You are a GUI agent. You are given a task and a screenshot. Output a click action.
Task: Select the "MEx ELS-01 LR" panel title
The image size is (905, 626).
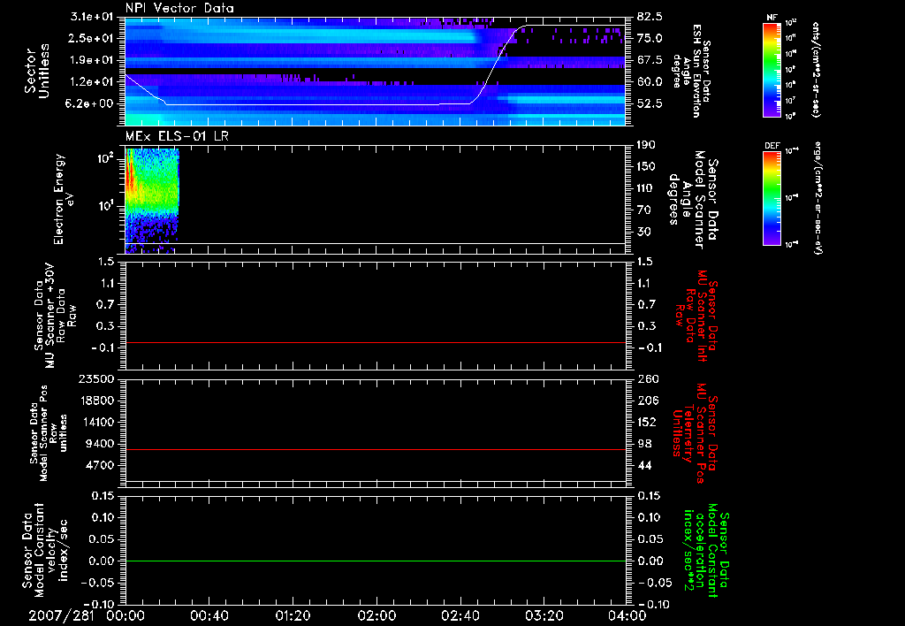coord(177,136)
